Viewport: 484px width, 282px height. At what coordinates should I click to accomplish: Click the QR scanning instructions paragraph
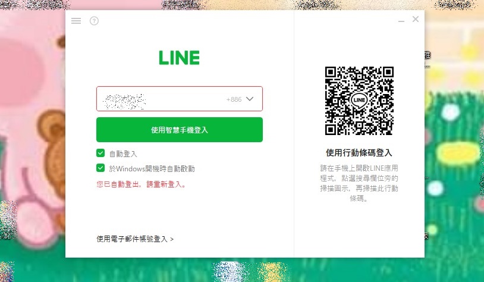pos(359,183)
